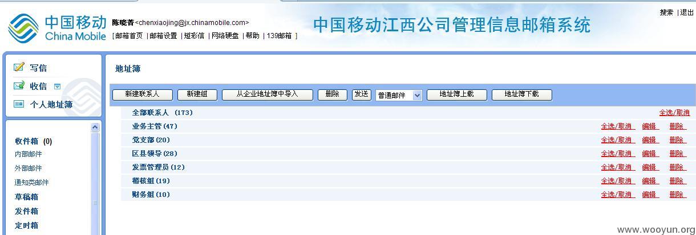The height and width of the screenshot is (235, 696).
Task: Open 短彩信 in the top menu
Action: [x=194, y=35]
